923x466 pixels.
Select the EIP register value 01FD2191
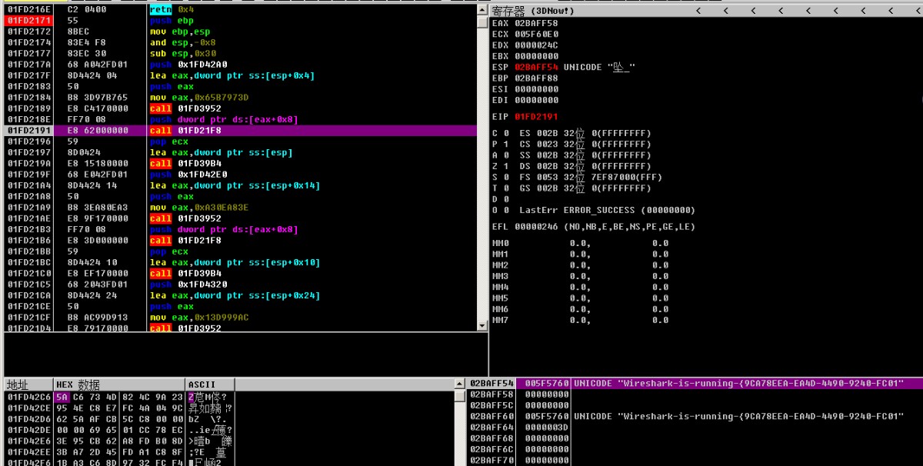tap(537, 117)
